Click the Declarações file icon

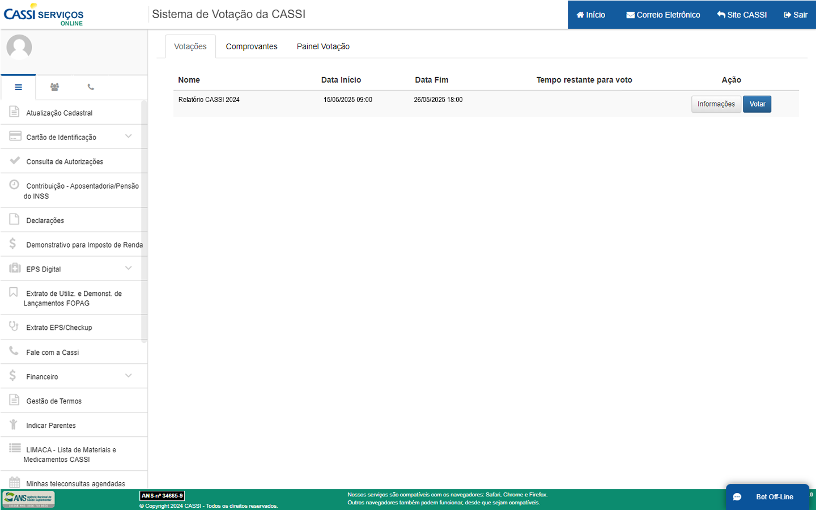pos(14,219)
